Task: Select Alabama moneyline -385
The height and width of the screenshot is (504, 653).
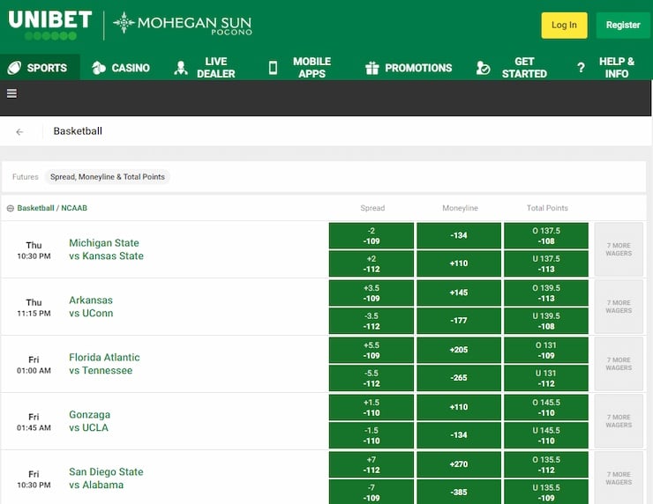Action: click(x=459, y=492)
